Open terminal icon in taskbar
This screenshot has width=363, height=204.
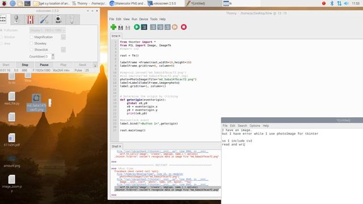click(x=27, y=3)
